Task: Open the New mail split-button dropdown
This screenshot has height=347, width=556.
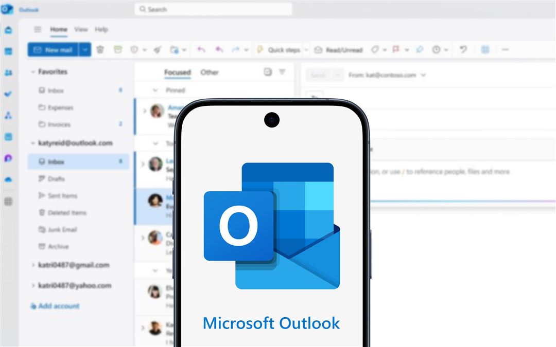Action: pos(84,49)
